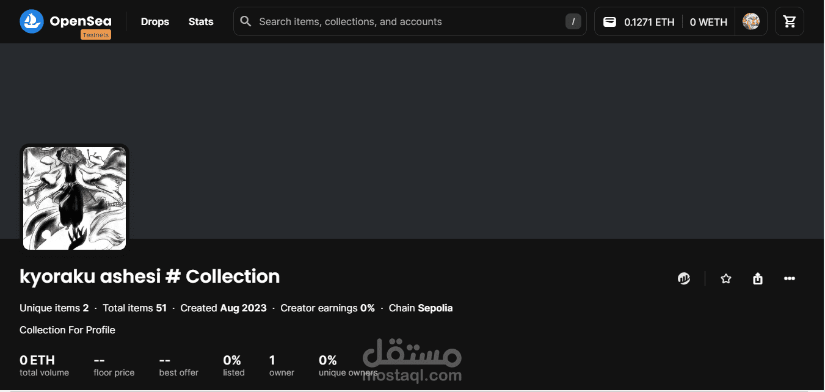Open the Drops menu item
Viewport: 825px width, 392px height.
[155, 22]
